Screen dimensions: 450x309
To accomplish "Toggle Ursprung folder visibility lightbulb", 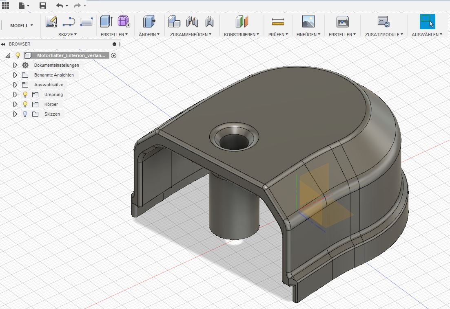I will coord(25,94).
